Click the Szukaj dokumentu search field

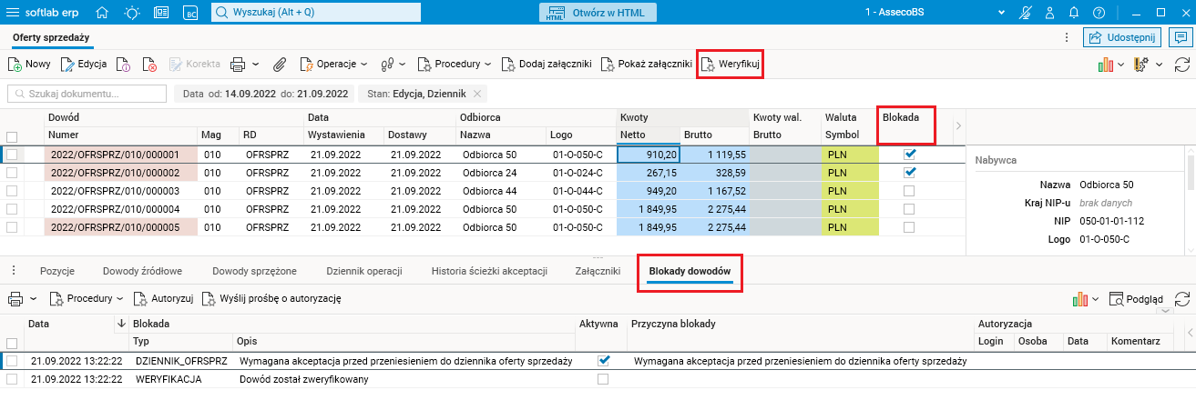click(x=87, y=94)
